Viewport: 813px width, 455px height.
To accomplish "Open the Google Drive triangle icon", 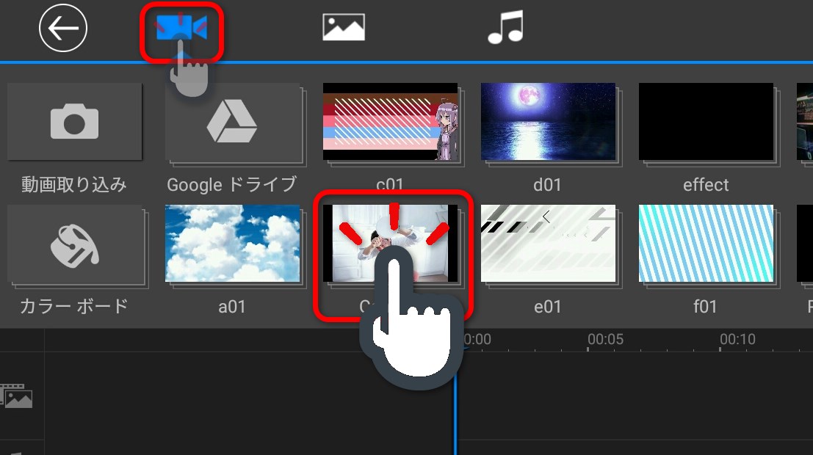I will pyautogui.click(x=232, y=122).
